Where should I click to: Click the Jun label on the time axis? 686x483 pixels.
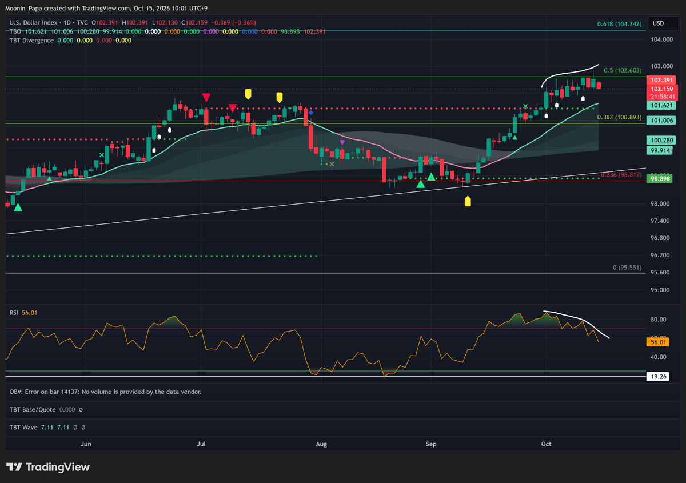pos(86,444)
